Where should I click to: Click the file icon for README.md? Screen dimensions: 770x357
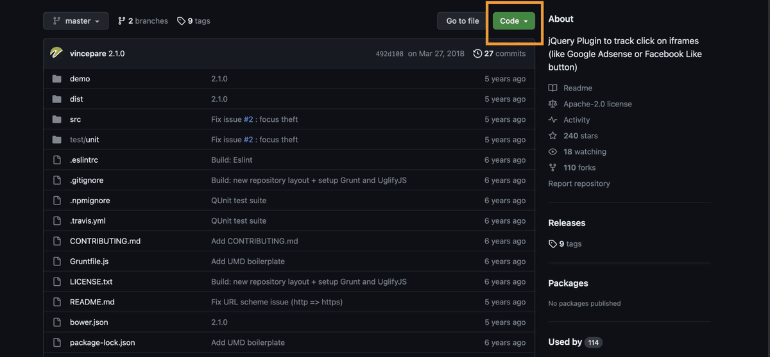click(56, 302)
